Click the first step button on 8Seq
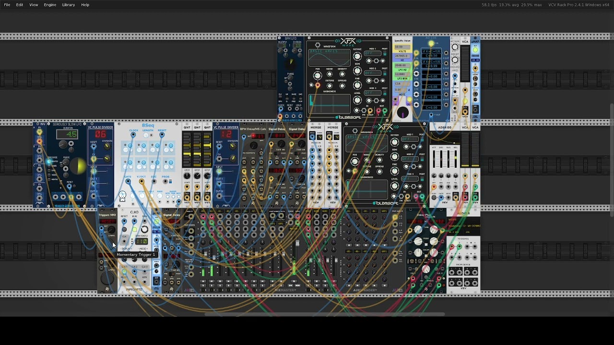614x345 pixels. (130, 145)
